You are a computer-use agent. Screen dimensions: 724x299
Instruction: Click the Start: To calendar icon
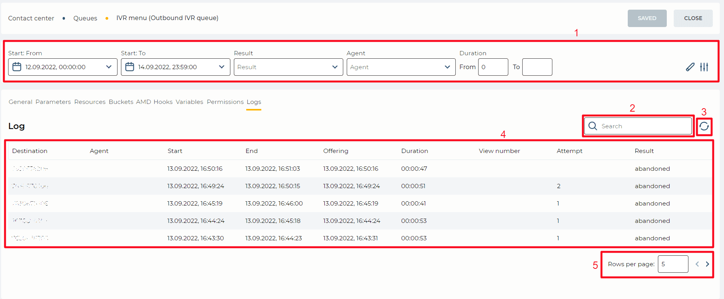(130, 67)
